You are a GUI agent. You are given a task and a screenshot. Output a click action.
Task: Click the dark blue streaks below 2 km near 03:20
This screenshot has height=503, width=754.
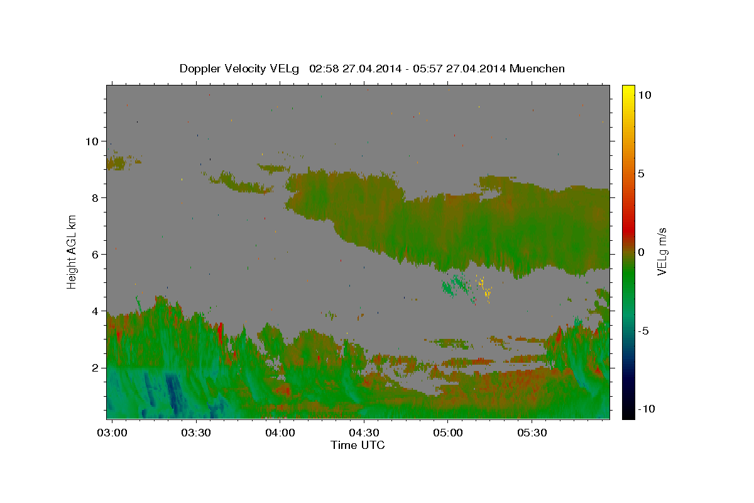pyautogui.click(x=172, y=392)
